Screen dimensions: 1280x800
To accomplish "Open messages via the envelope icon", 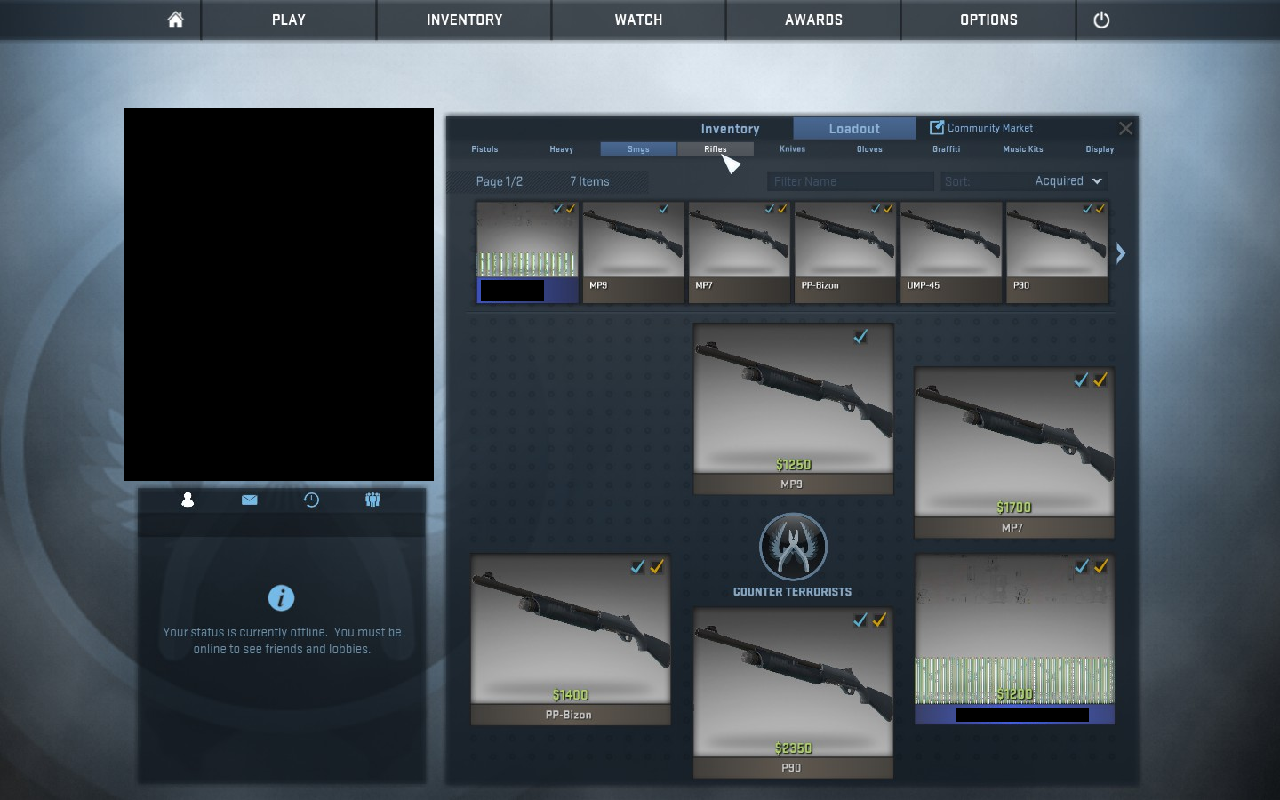I will click(249, 500).
